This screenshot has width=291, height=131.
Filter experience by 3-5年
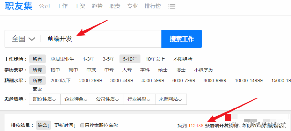[109, 59]
